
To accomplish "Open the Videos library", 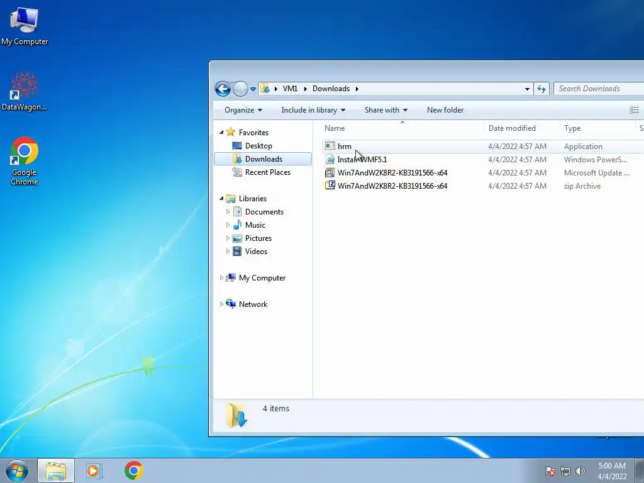I will click(x=256, y=252).
